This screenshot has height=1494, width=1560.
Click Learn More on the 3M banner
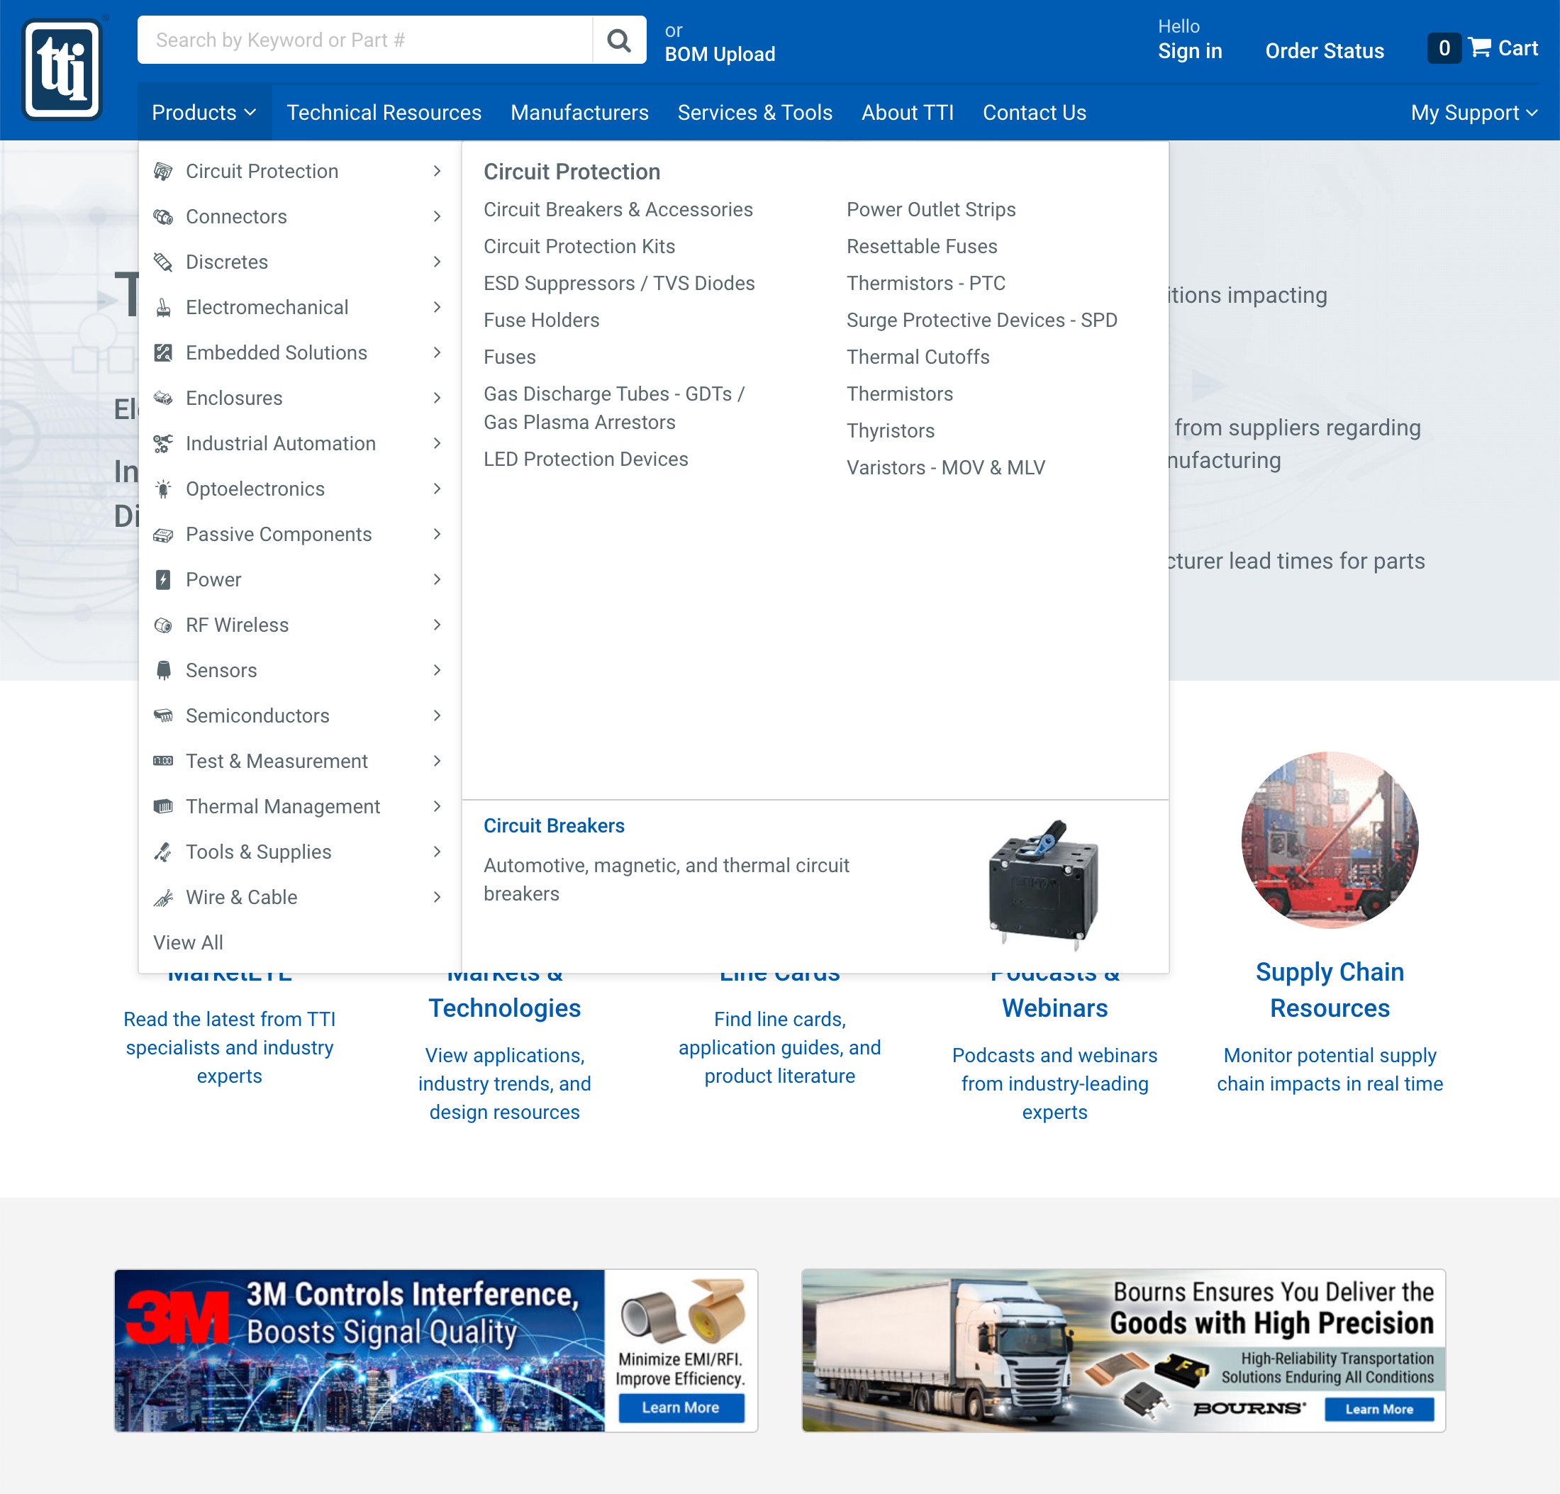click(681, 1407)
